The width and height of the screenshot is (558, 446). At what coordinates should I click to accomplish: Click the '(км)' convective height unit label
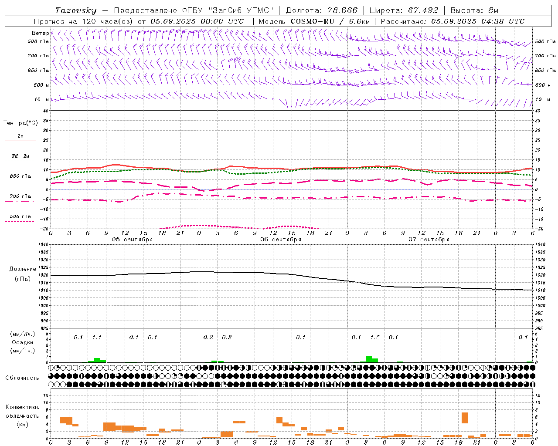22,424
